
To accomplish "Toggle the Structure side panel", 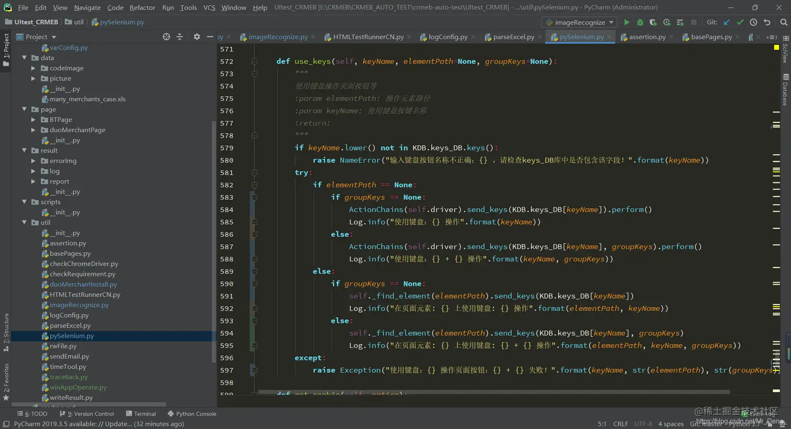I will [6, 332].
